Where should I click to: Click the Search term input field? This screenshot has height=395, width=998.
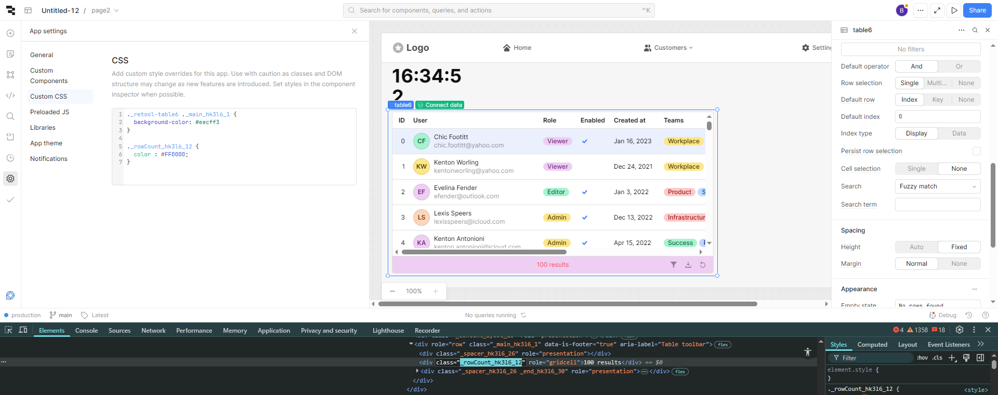937,205
